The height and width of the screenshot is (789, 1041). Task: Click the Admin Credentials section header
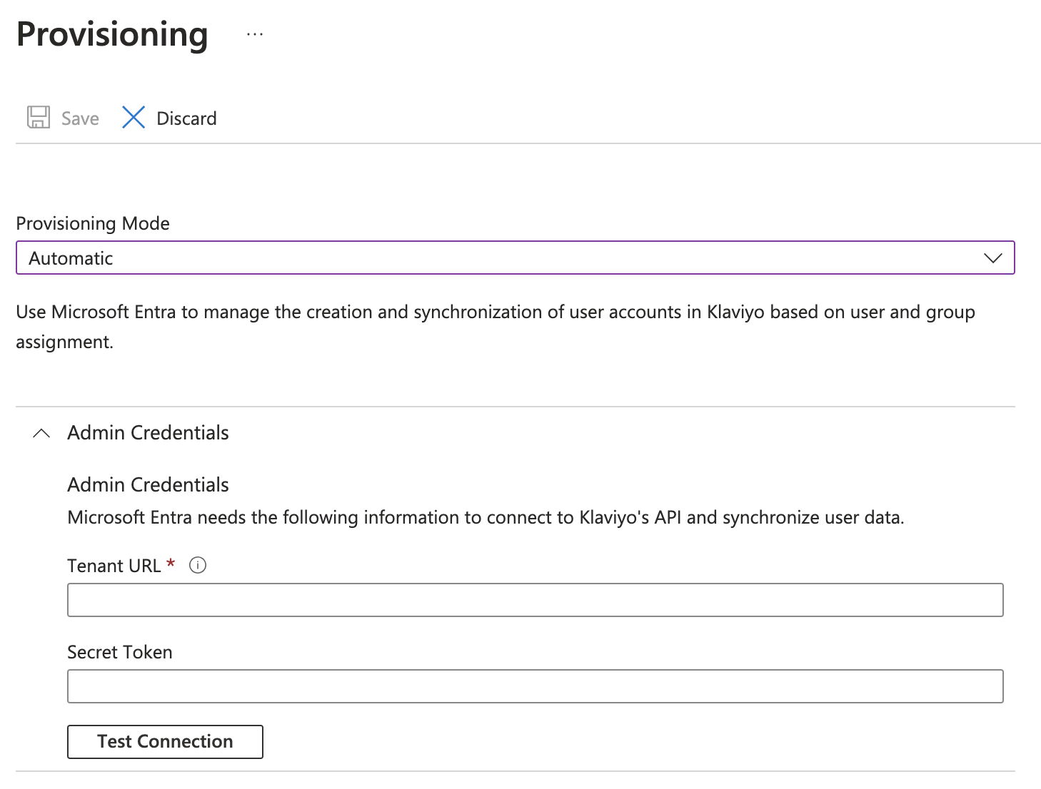pyautogui.click(x=147, y=432)
